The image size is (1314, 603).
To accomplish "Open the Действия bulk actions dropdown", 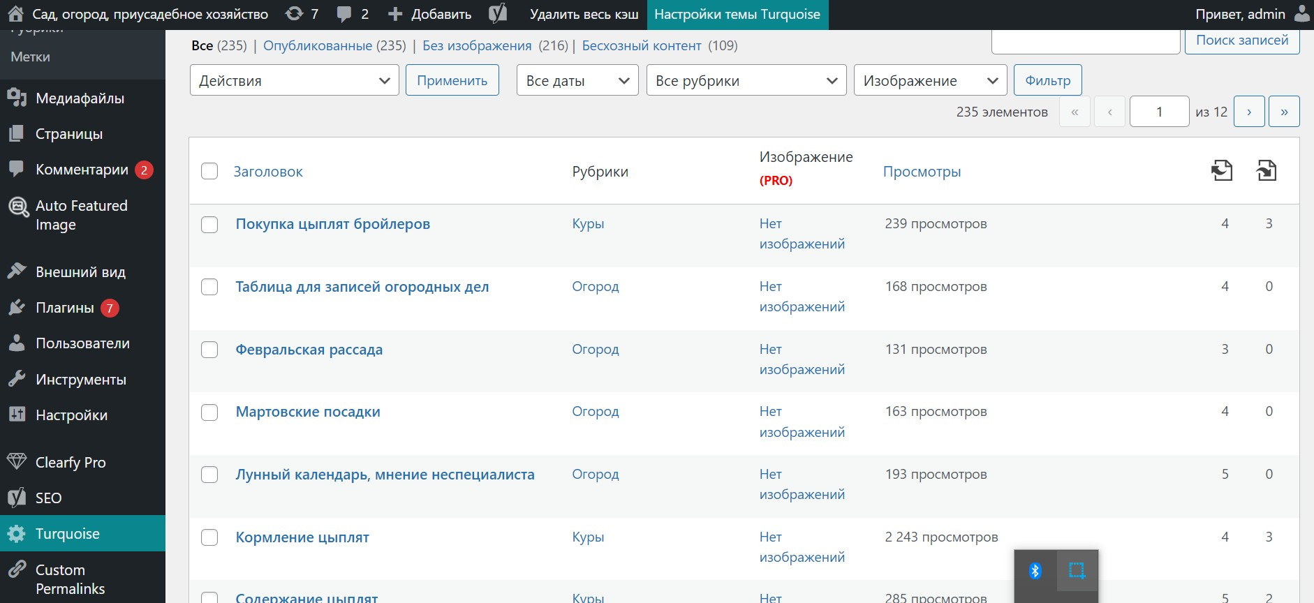I will point(294,80).
